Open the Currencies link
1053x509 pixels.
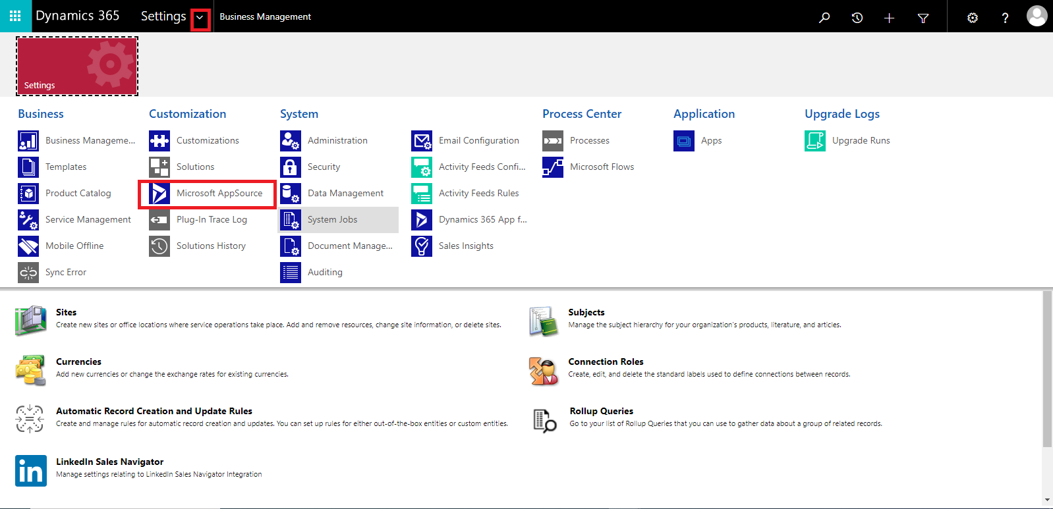78,362
